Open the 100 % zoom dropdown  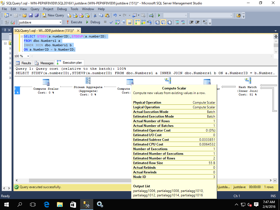(28, 56)
